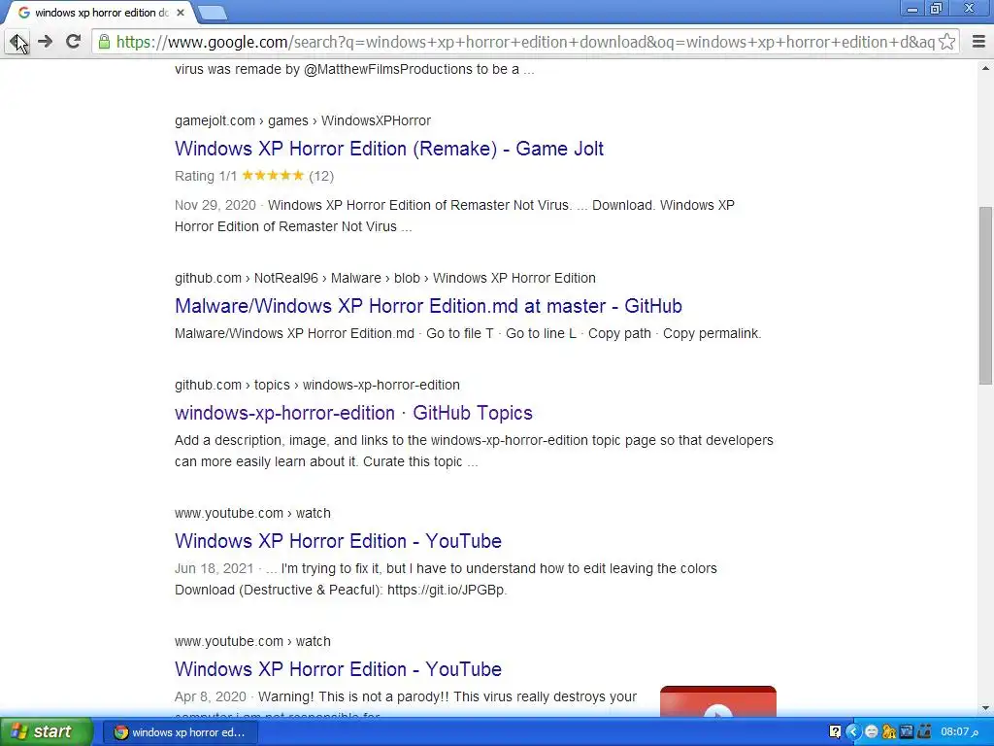
Task: Click 'github.com › NotReal96 › Malware' breadcrumb
Action: click(x=384, y=278)
